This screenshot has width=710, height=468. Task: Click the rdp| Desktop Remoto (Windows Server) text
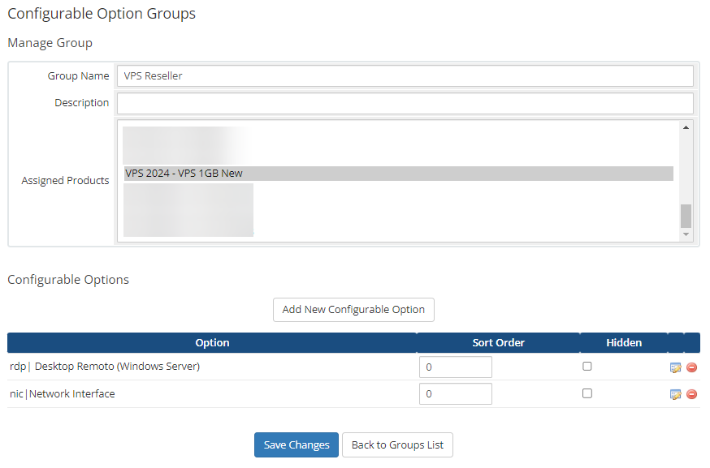pos(105,367)
